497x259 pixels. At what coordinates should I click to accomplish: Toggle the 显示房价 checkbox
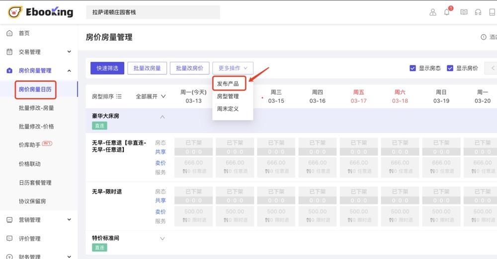(450, 68)
